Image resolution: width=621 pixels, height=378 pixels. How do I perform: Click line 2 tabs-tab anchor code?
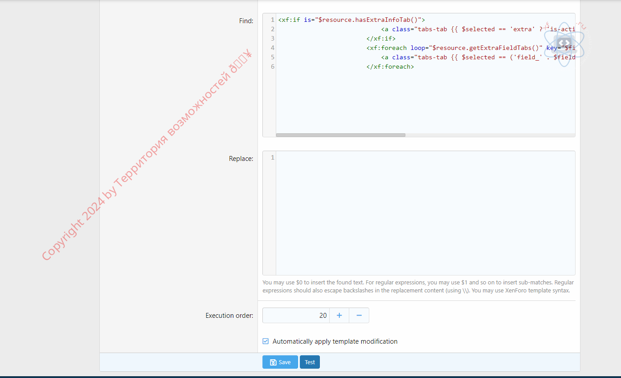tap(478, 29)
